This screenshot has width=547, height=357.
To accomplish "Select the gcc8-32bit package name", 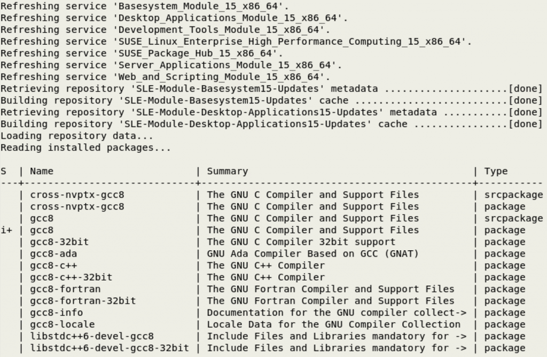I will 59,242.
